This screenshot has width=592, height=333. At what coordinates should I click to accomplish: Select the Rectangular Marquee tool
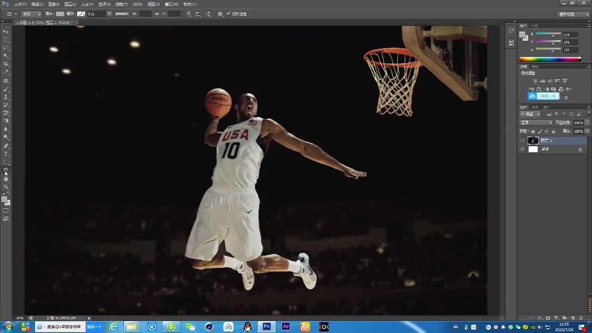tap(6, 40)
